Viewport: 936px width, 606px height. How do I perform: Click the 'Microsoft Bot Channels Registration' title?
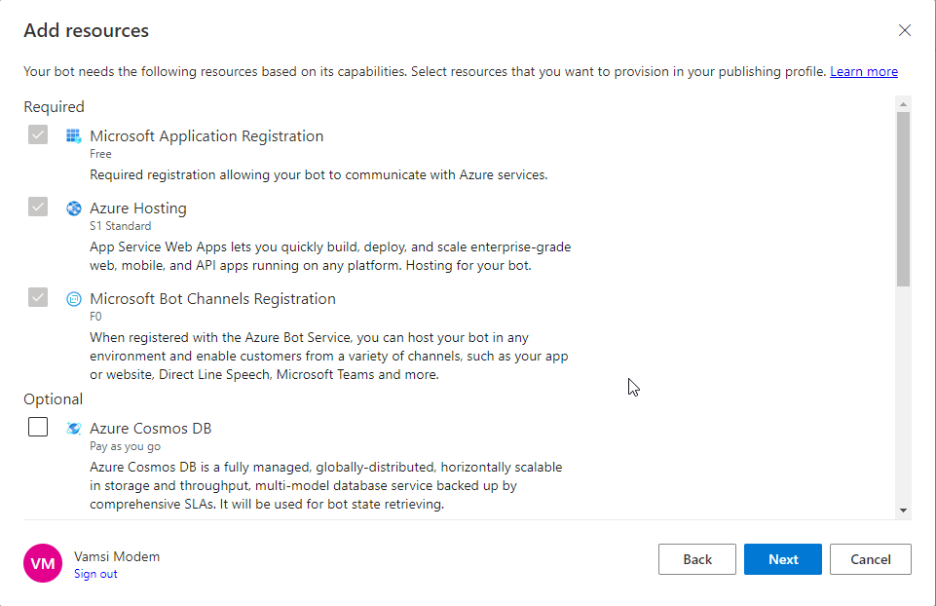point(212,299)
